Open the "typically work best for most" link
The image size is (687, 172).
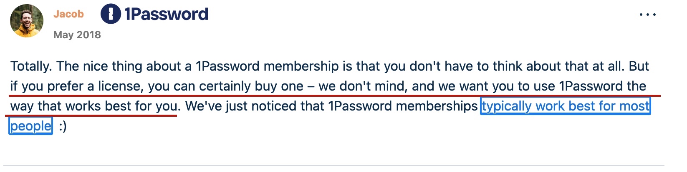point(566,106)
